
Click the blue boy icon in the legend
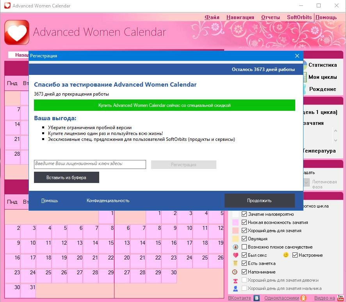coord(235,289)
